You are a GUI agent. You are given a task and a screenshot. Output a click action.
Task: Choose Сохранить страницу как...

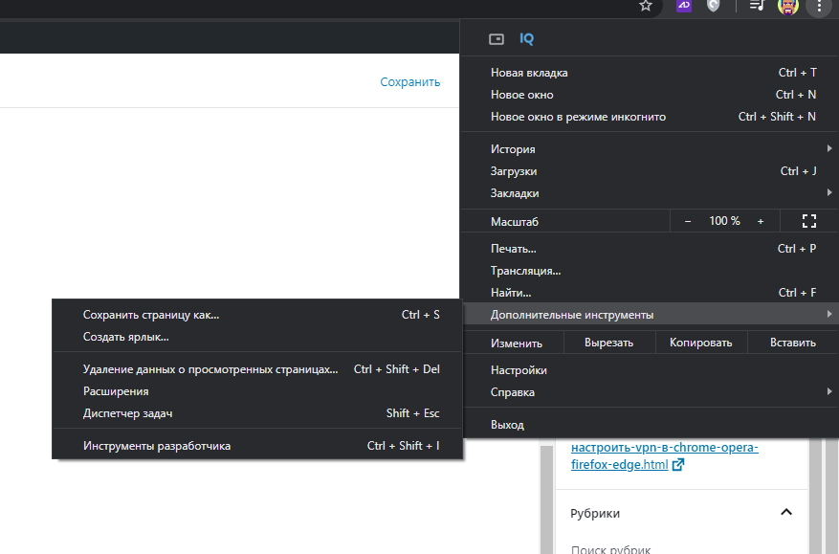256,315
